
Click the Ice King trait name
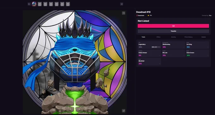pos(189,44)
